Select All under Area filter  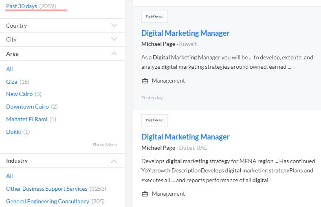coord(9,69)
